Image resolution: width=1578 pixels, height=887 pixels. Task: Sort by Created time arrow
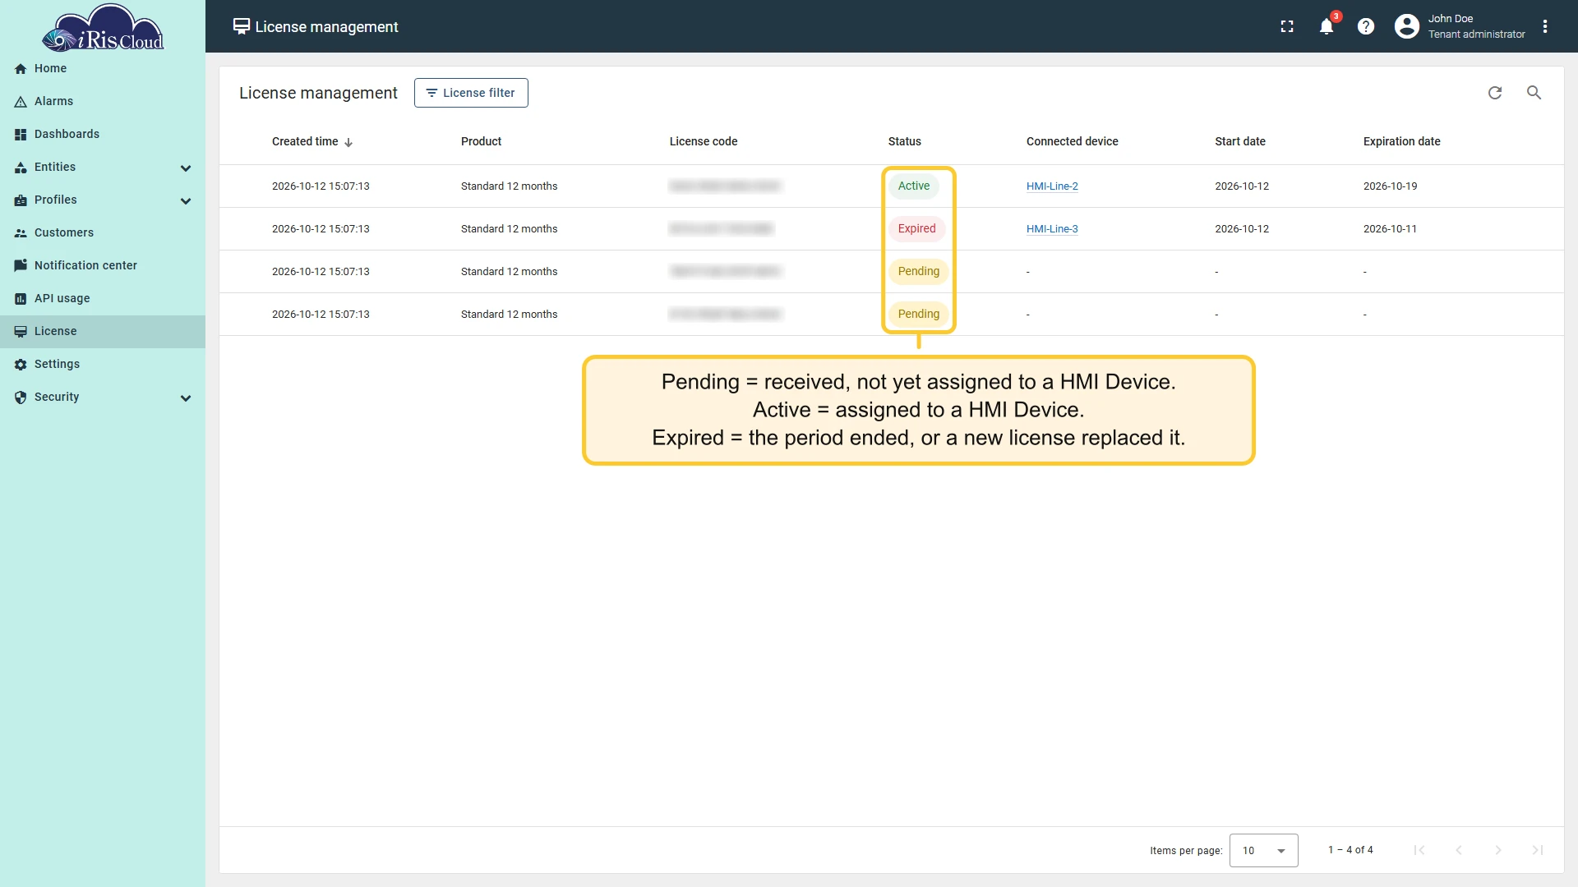click(x=348, y=142)
